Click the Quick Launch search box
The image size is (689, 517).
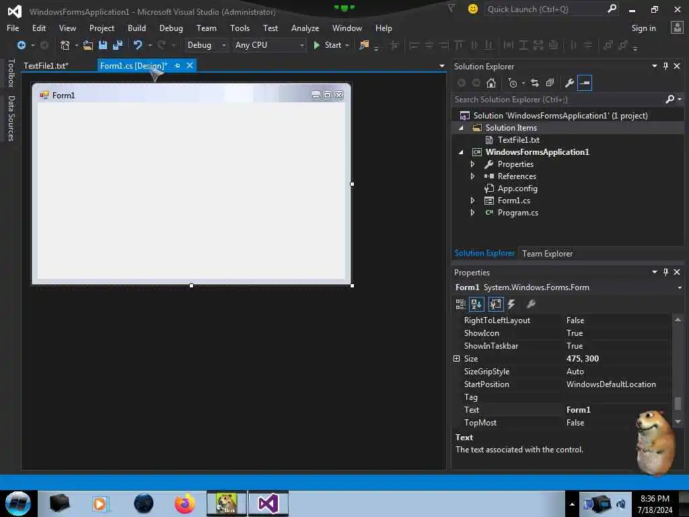coord(545,9)
